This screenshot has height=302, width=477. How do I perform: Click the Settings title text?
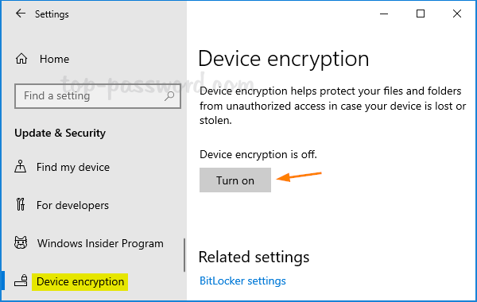pos(52,14)
